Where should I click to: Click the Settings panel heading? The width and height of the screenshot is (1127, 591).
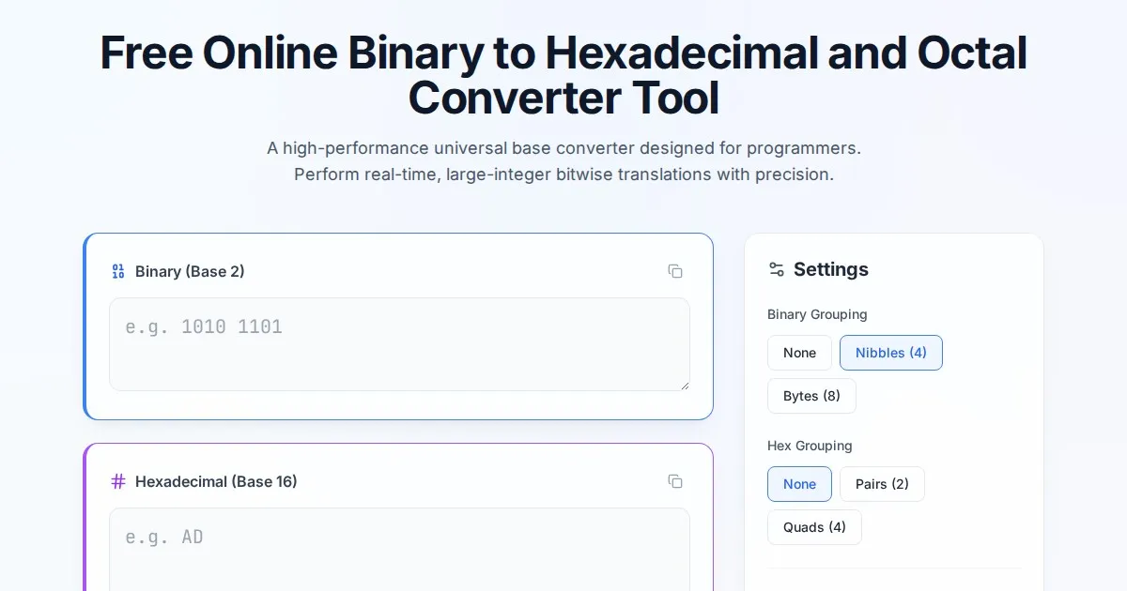pyautogui.click(x=830, y=269)
